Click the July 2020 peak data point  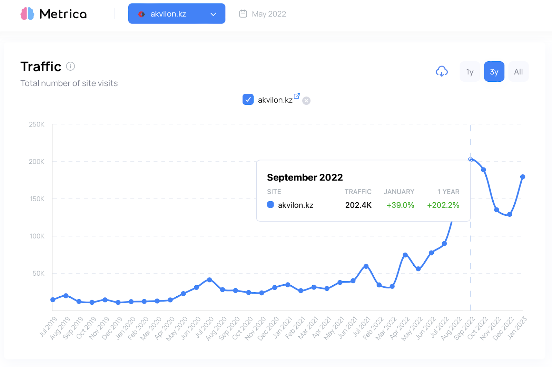209,280
